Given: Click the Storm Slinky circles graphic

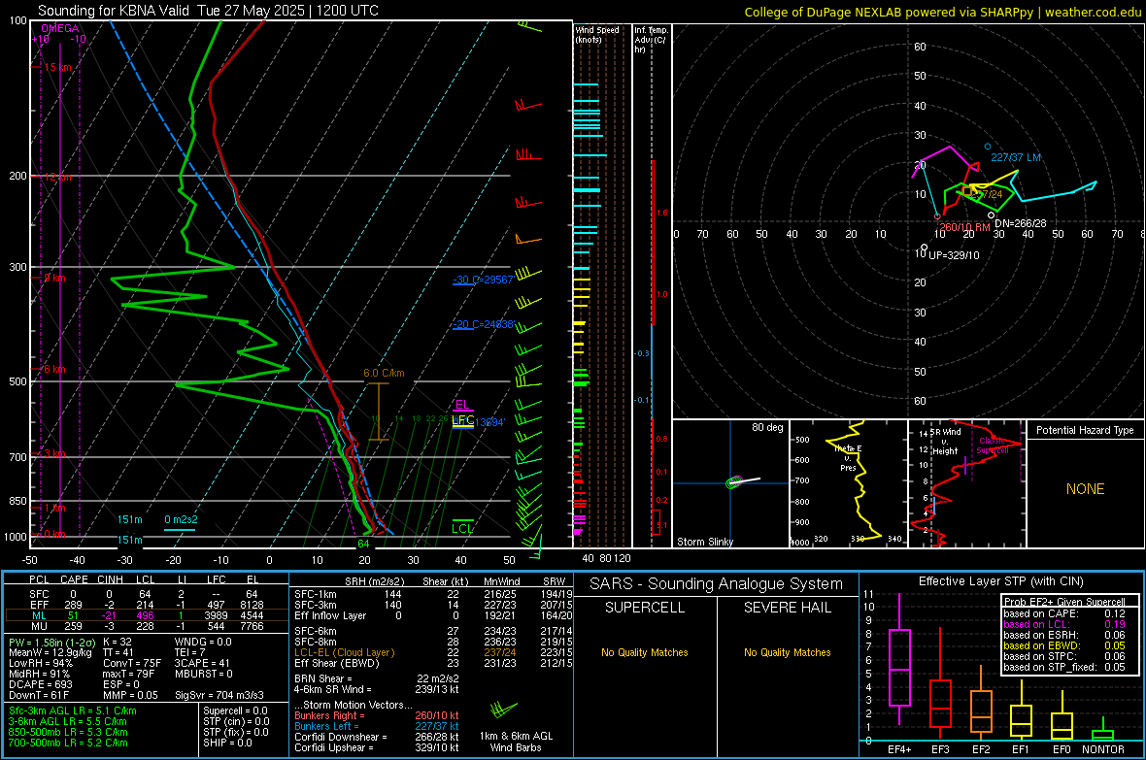Looking at the screenshot, I should [734, 481].
